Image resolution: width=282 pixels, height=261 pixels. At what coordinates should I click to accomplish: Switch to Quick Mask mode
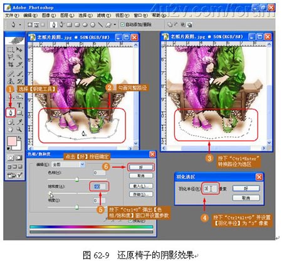point(19,158)
